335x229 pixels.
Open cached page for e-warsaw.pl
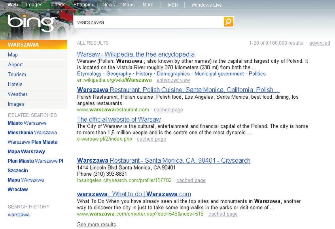(151, 139)
